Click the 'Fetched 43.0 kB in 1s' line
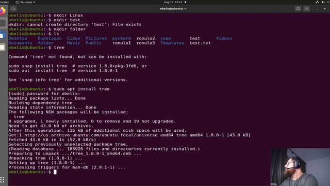The height and width of the screenshot is (186, 330). click(x=52, y=140)
